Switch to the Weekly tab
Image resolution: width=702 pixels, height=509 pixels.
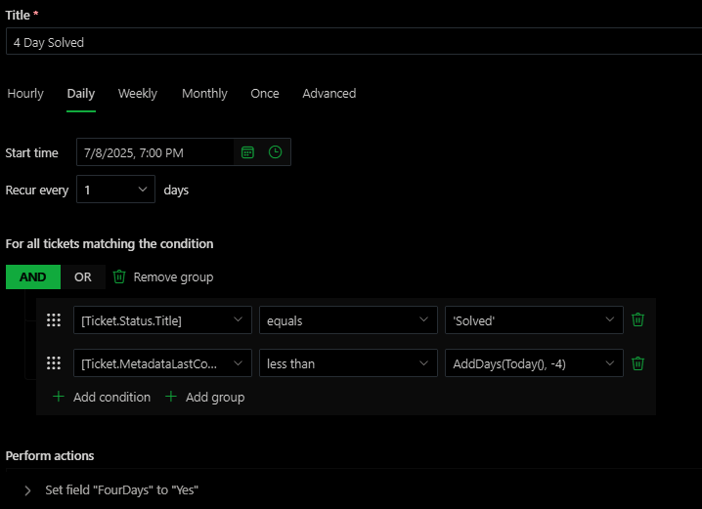pyautogui.click(x=138, y=94)
